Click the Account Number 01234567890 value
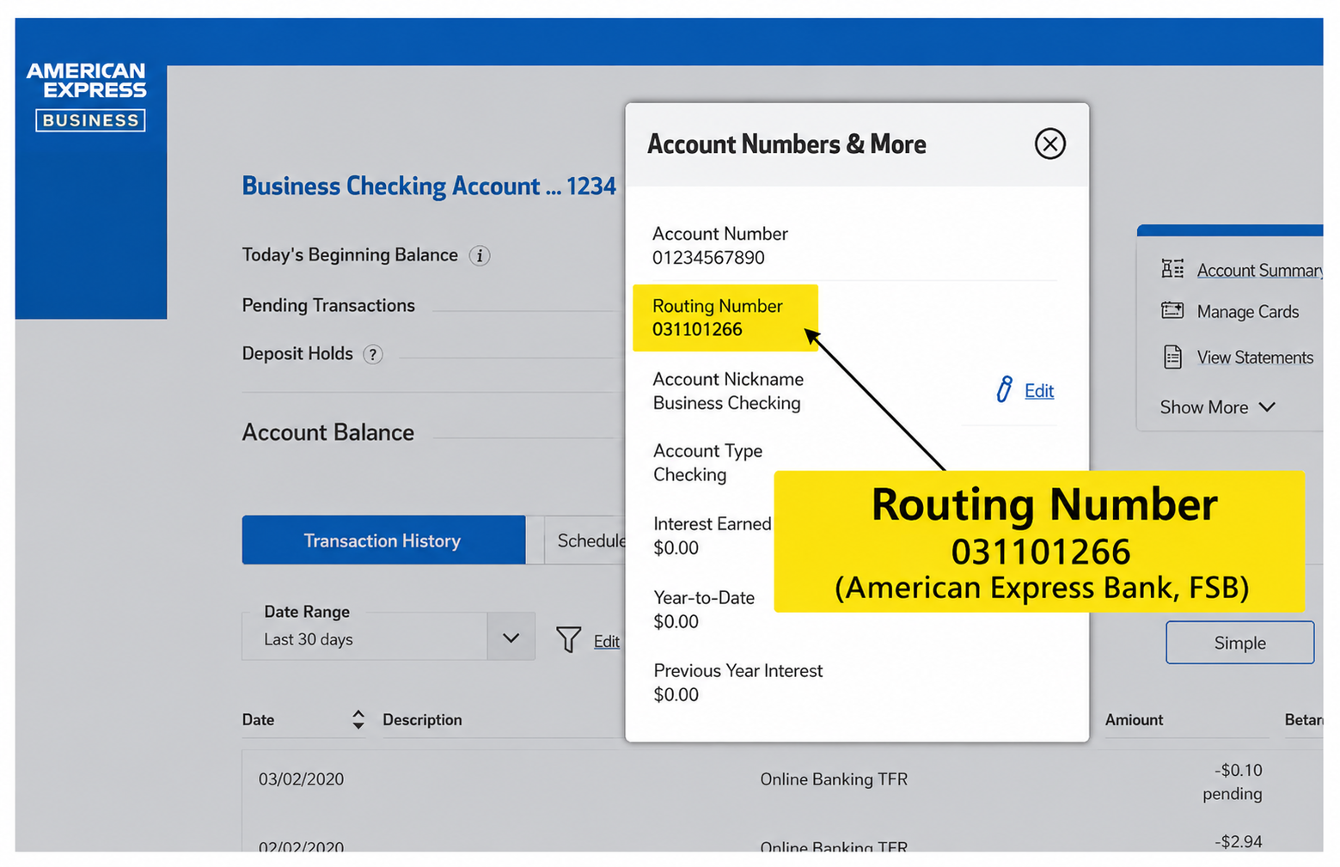Viewport: 1340px width, 867px height. pos(708,258)
